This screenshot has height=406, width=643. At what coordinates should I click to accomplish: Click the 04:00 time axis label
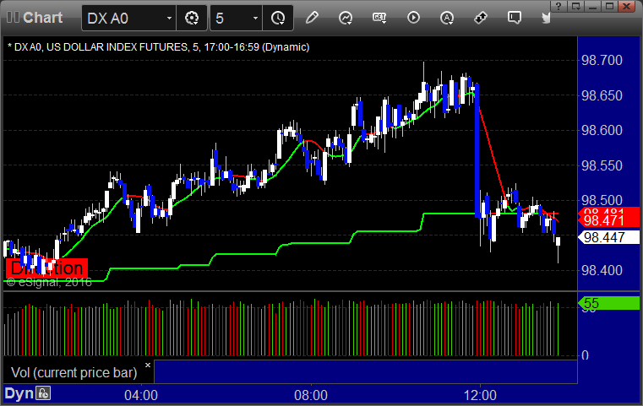click(x=141, y=395)
